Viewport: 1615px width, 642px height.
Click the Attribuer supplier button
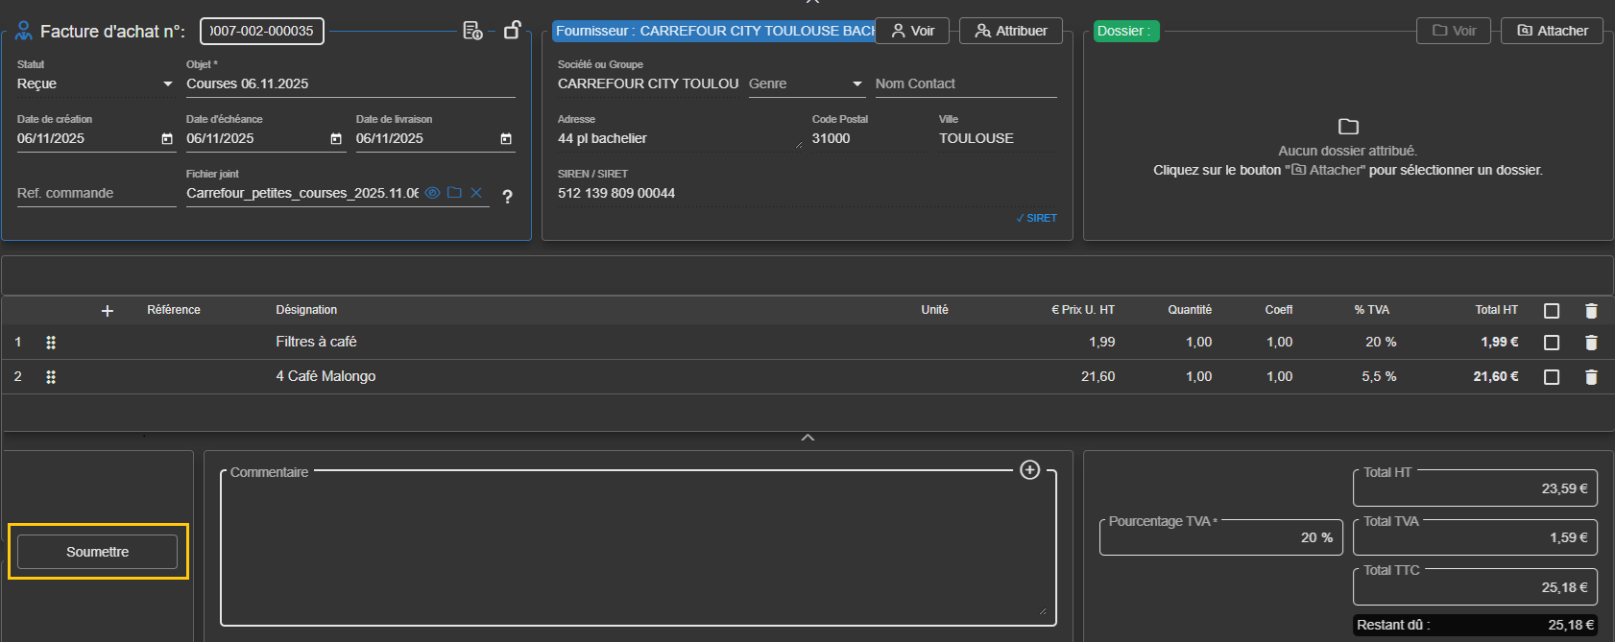point(1010,31)
